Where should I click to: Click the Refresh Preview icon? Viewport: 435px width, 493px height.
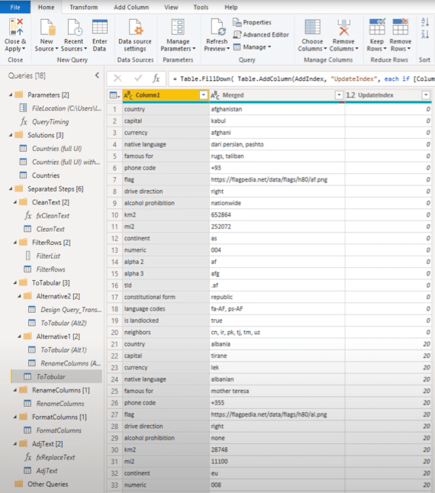pos(217,27)
